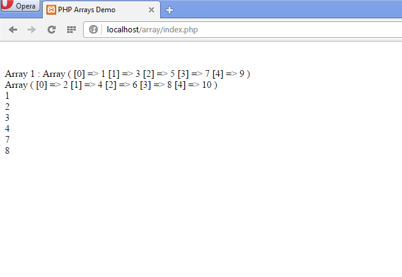402x277 pixels.
Task: Click the XAMPP favicon on the tab
Action: pyautogui.click(x=51, y=10)
